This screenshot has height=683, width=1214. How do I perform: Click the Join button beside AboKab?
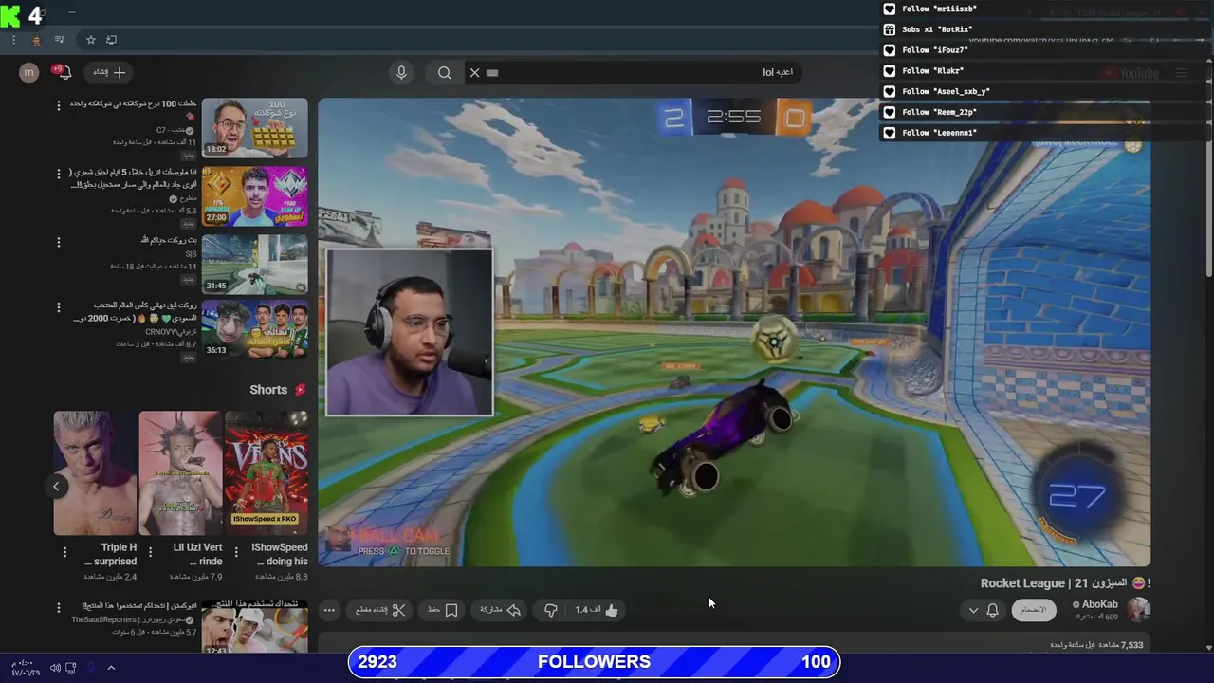click(x=1033, y=610)
